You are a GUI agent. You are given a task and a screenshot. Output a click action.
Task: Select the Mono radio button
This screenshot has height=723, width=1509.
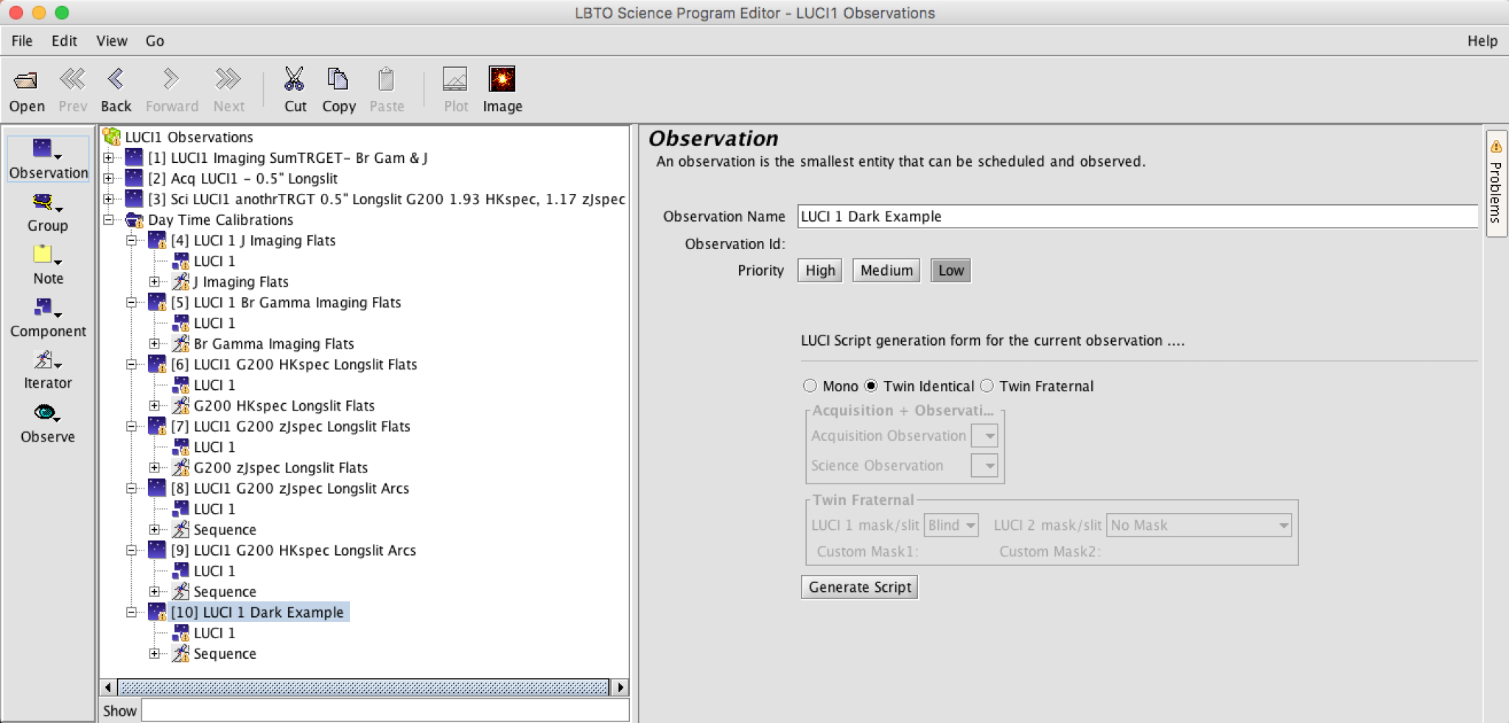(x=810, y=386)
